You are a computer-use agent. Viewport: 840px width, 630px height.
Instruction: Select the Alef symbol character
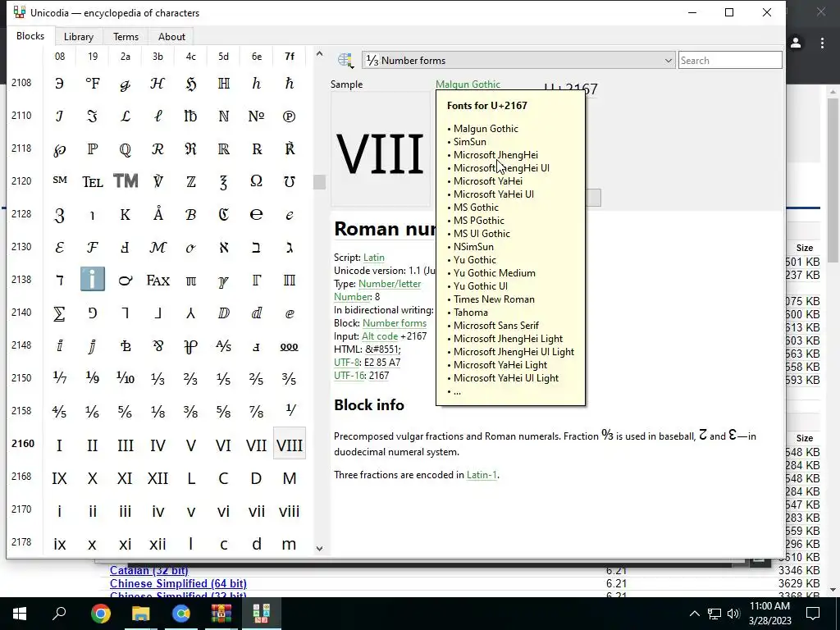pyautogui.click(x=224, y=248)
